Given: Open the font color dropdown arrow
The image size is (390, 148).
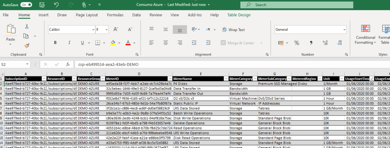Looking at the screenshot, I should point(134,43).
